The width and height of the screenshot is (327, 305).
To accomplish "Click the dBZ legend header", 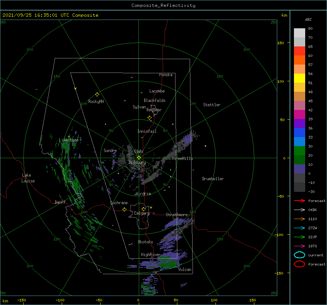I will (308, 19).
